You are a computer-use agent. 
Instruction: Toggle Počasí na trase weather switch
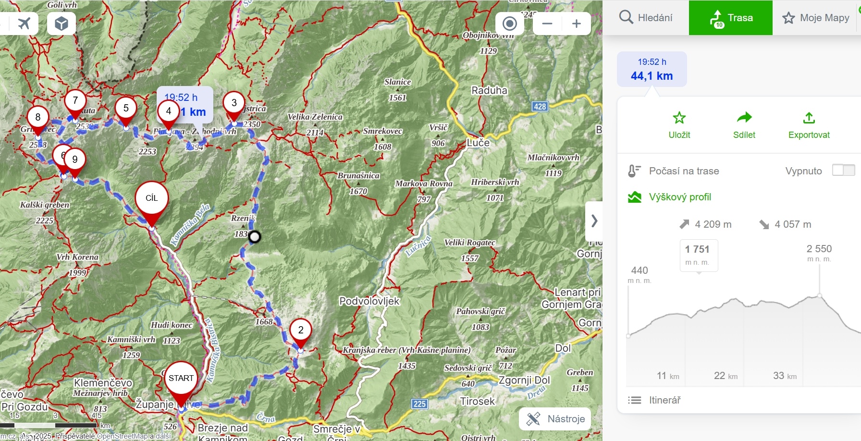[843, 170]
